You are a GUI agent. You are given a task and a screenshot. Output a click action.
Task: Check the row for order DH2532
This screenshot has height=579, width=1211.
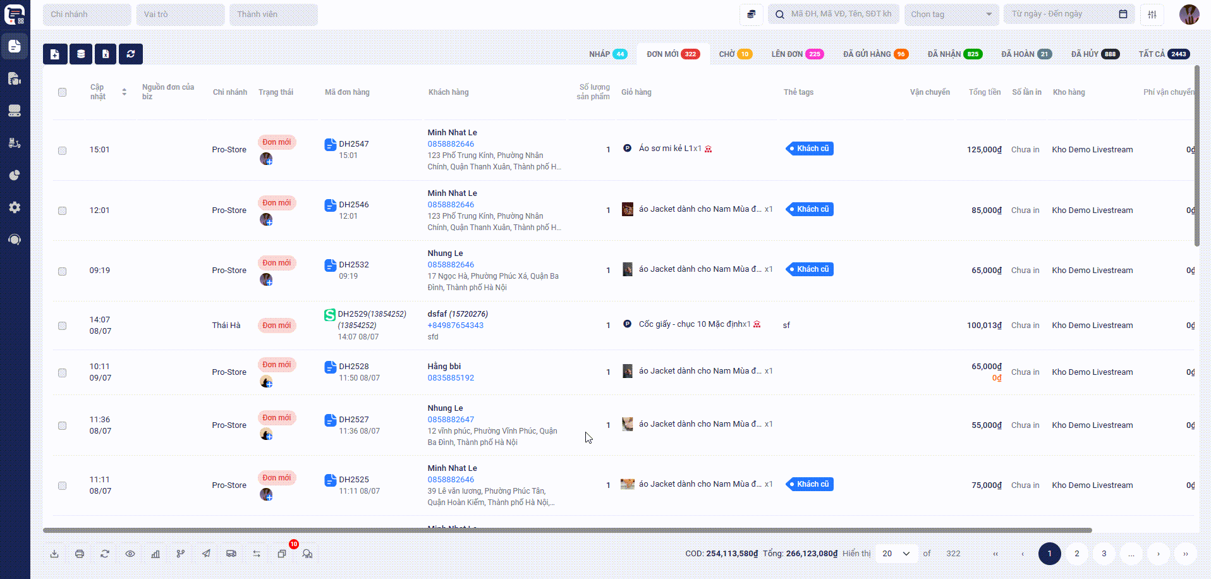point(62,271)
